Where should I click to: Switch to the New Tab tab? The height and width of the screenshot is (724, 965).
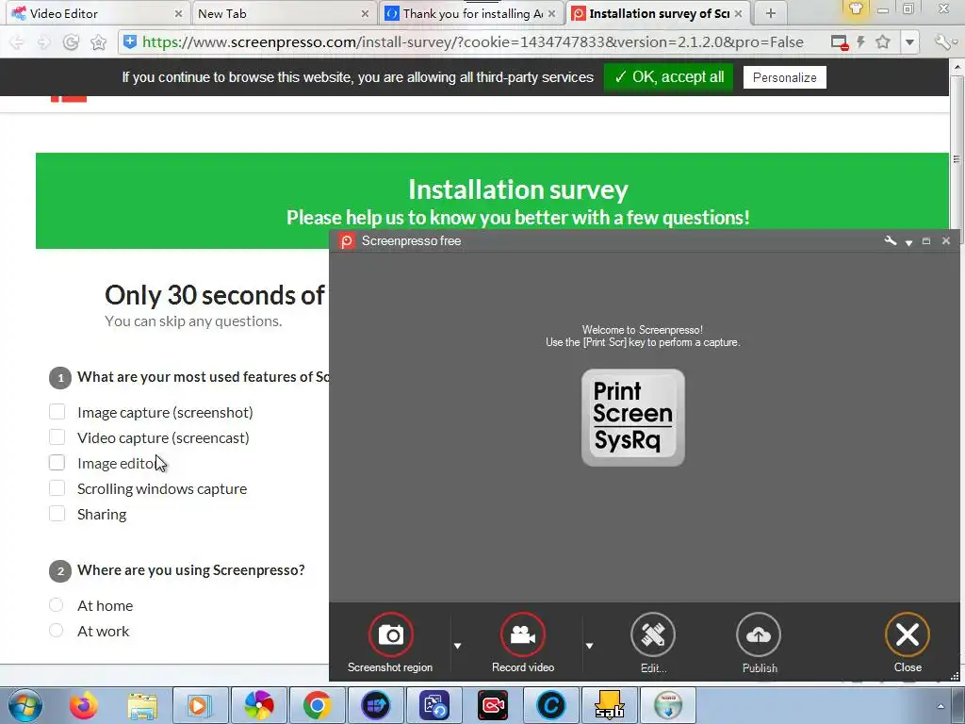[x=283, y=13]
